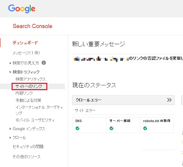The width and height of the screenshot is (183, 167).
Task: Select ダッシュボード in the sidebar
Action: [x=25, y=43]
